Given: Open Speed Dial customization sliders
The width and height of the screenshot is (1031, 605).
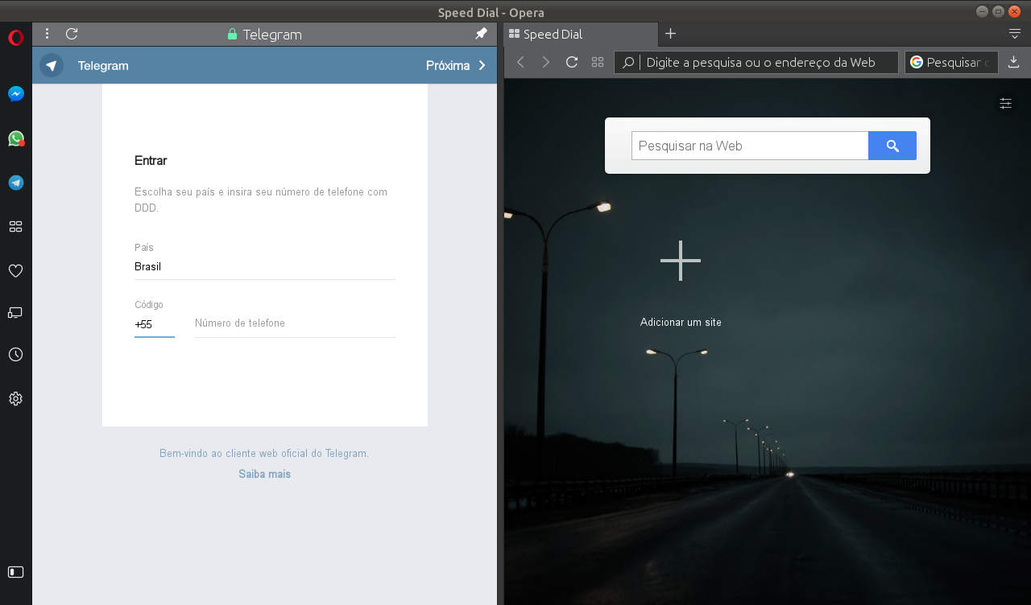Looking at the screenshot, I should pos(1005,103).
